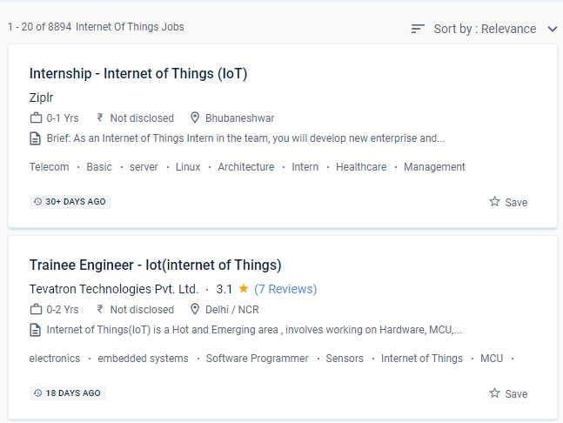Open Trainee Engineer - Iot job title
The width and height of the screenshot is (563, 423).
155,265
